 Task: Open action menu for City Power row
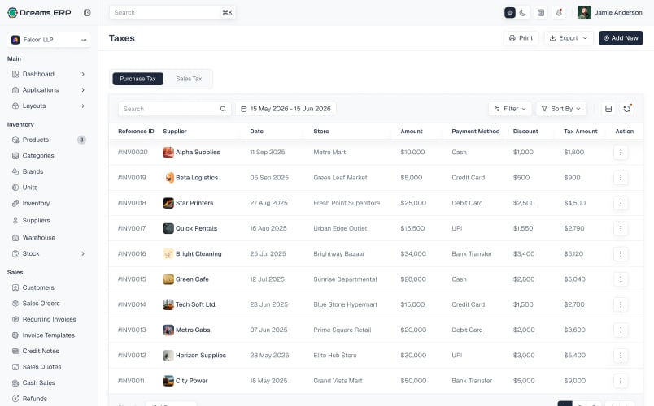tap(621, 381)
